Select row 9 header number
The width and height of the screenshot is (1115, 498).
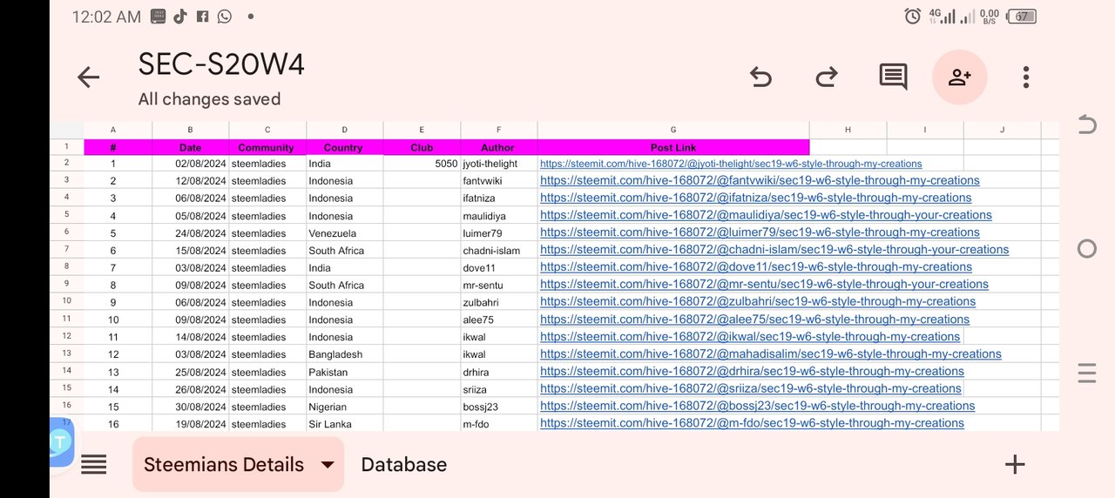(x=66, y=285)
